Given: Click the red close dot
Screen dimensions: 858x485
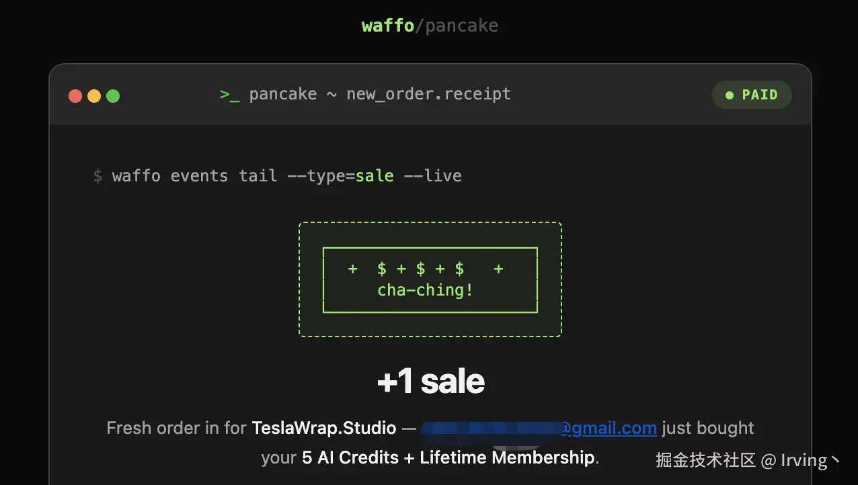Looking at the screenshot, I should [x=75, y=96].
